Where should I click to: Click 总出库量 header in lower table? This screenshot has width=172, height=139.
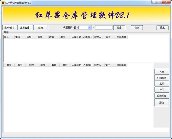click(x=122, y=65)
